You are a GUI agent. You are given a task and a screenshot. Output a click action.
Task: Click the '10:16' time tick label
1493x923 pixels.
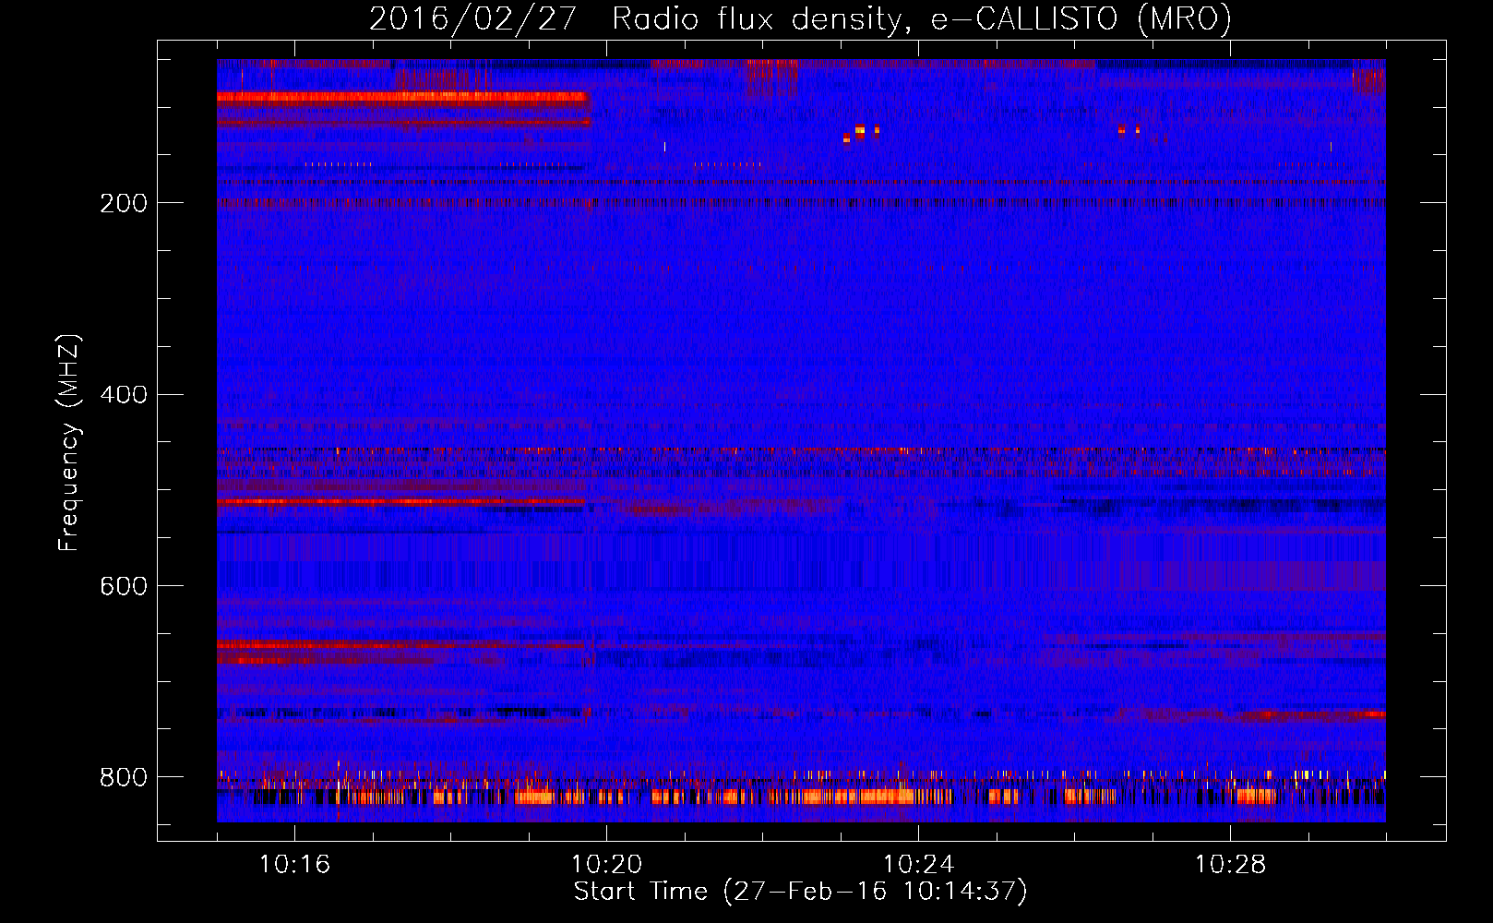(x=294, y=865)
